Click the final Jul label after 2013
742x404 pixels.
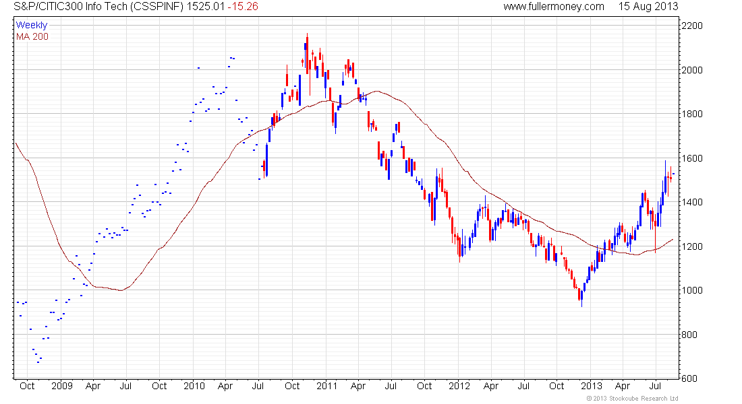point(656,386)
